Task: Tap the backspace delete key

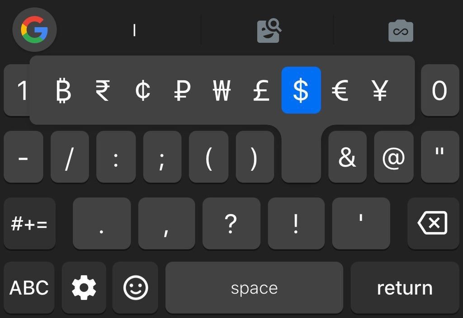Action: pyautogui.click(x=433, y=223)
